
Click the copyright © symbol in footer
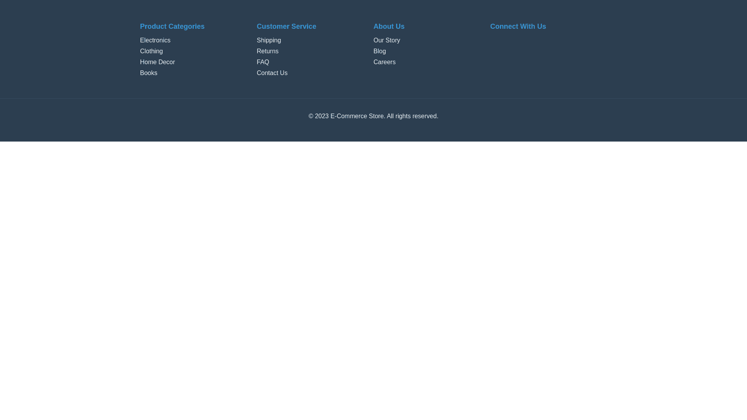(x=311, y=116)
